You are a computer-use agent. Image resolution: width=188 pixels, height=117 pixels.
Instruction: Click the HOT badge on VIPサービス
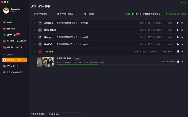click(x=18, y=33)
